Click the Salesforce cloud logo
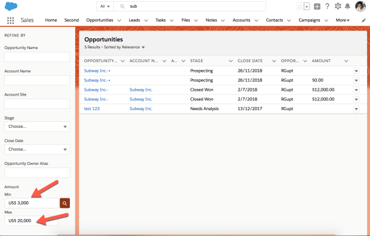 pos(11,6)
